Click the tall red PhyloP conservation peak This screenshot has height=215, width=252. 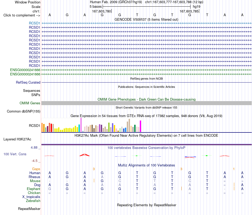click(85, 155)
